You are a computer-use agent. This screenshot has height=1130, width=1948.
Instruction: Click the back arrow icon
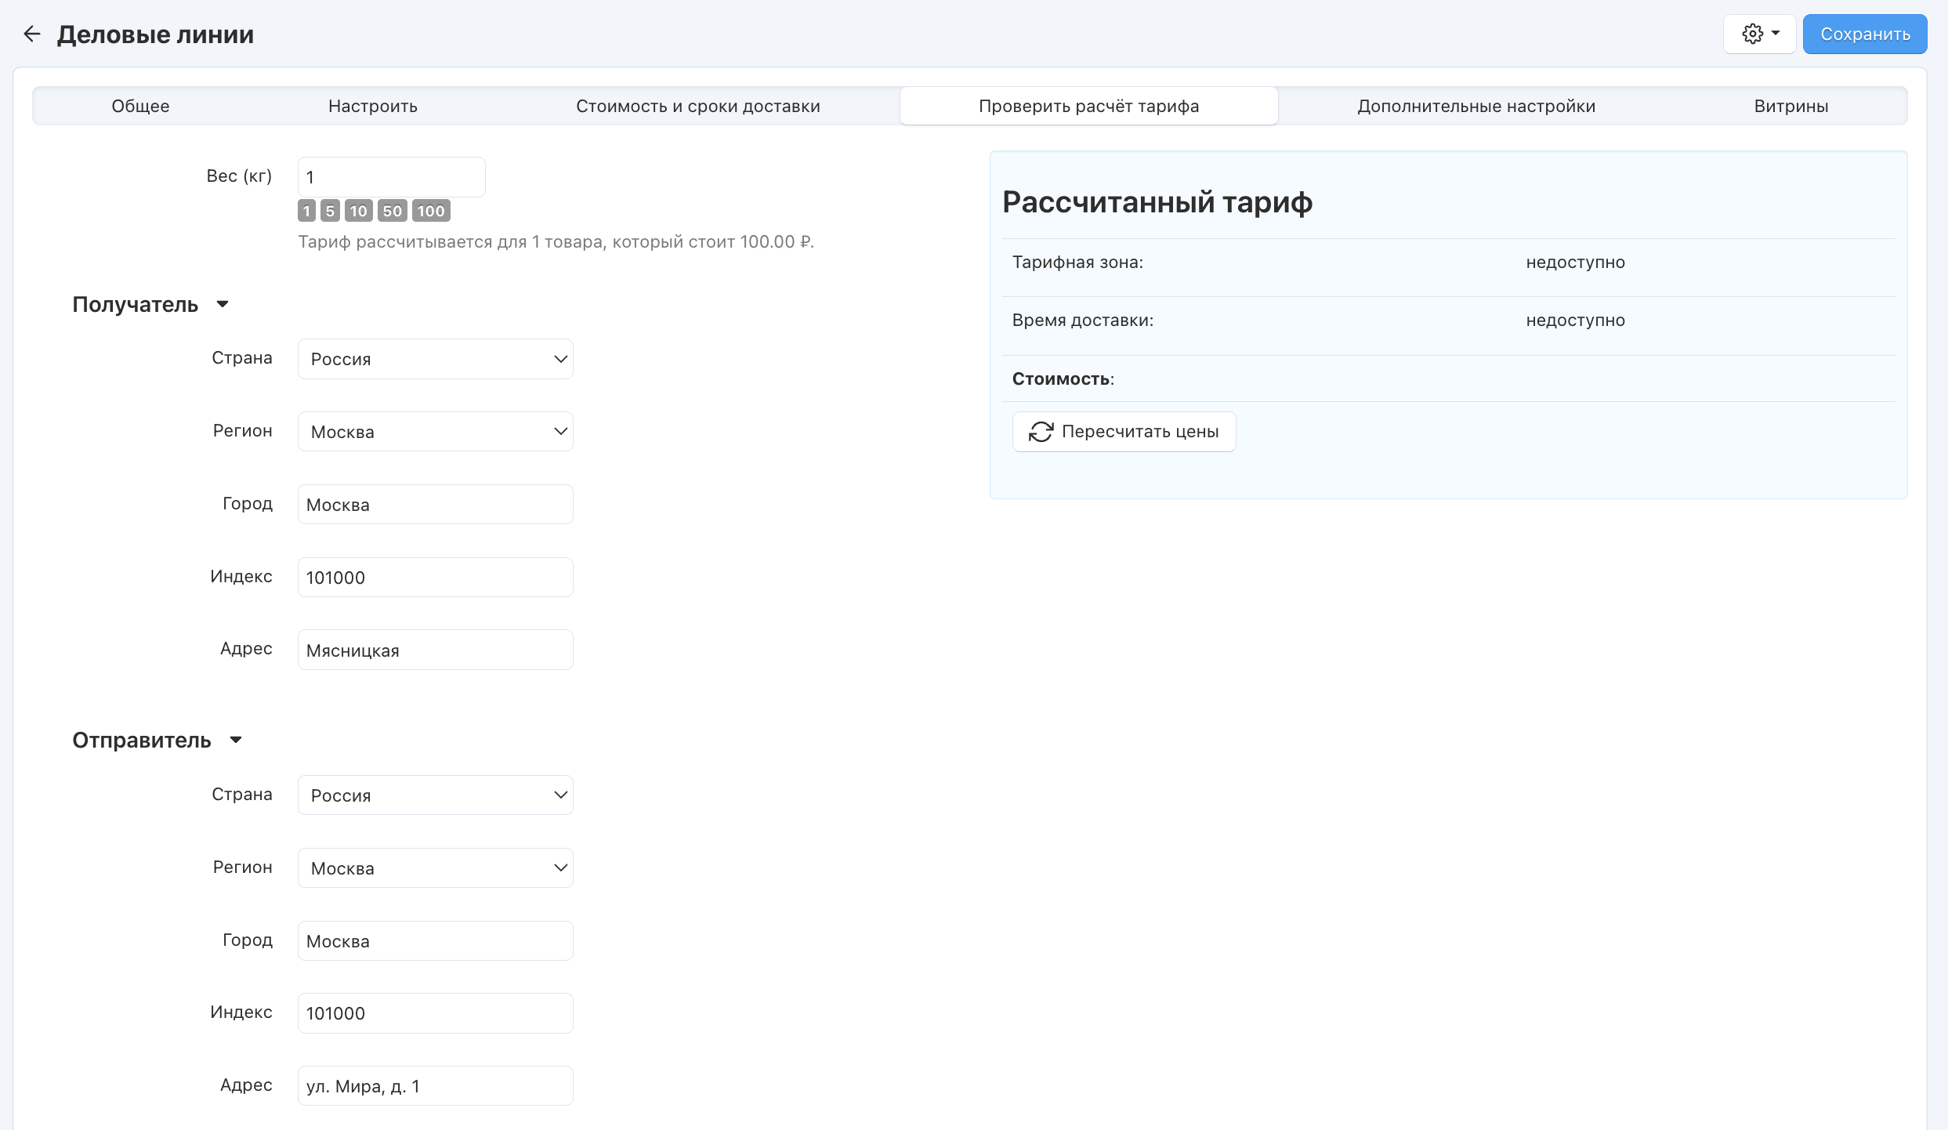click(x=31, y=34)
